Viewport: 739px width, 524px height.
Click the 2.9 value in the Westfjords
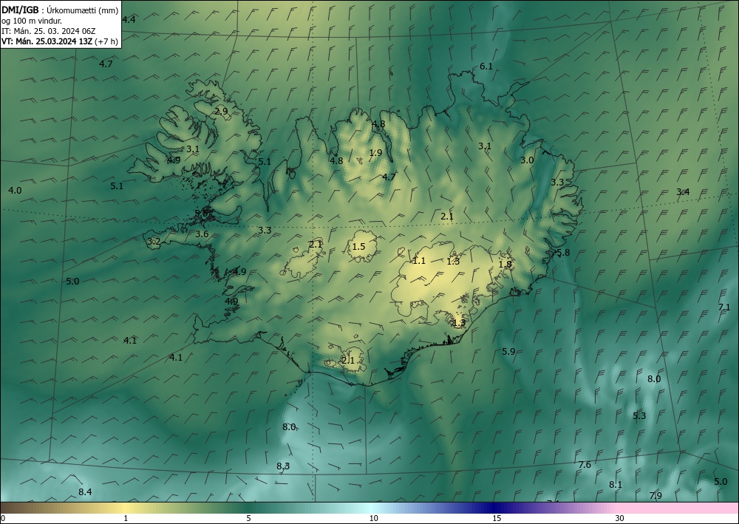coord(221,112)
